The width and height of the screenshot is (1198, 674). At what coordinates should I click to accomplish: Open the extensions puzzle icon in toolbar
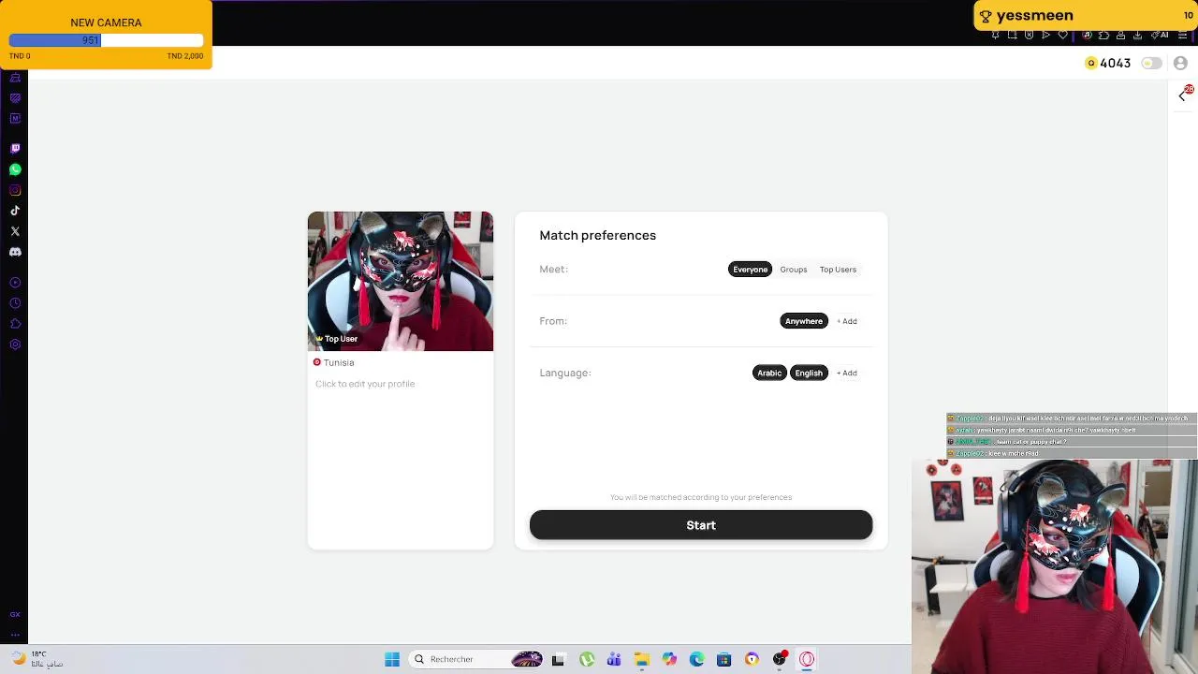1103,35
